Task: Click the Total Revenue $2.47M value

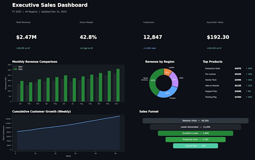Action: tap(26, 37)
